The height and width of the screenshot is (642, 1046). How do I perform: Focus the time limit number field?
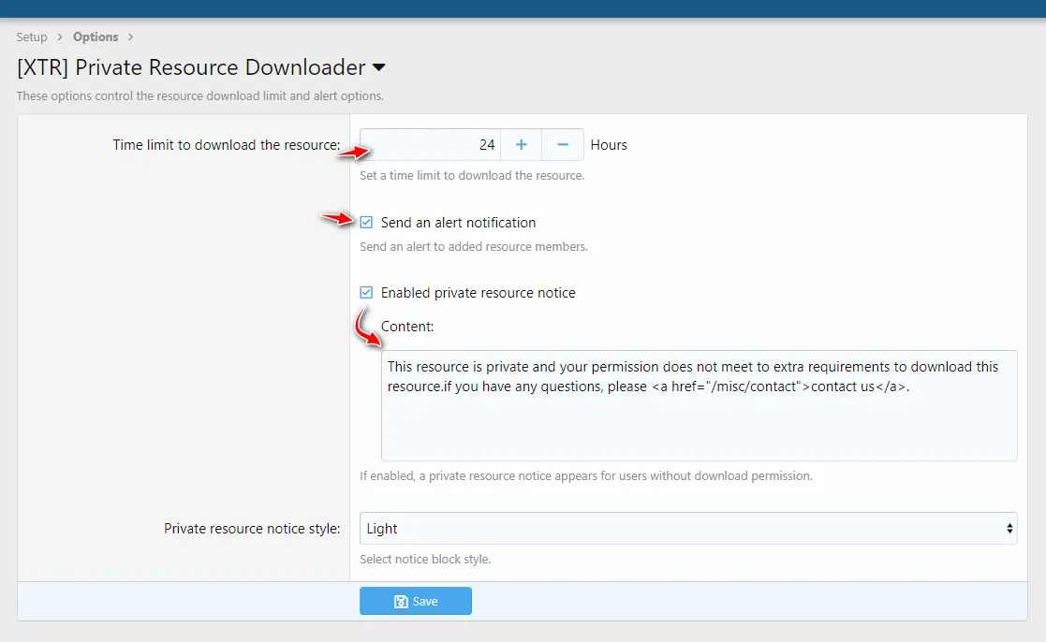click(431, 145)
